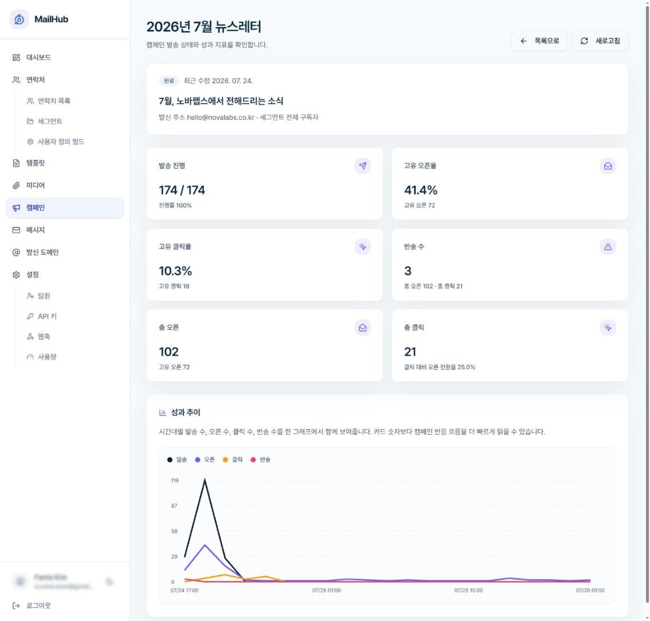Toggle the 발송 series in chart legend
The width and height of the screenshot is (650, 621).
[177, 460]
